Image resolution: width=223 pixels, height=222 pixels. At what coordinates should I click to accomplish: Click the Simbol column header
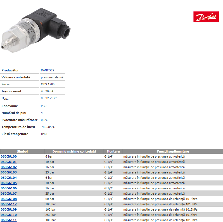(22, 151)
